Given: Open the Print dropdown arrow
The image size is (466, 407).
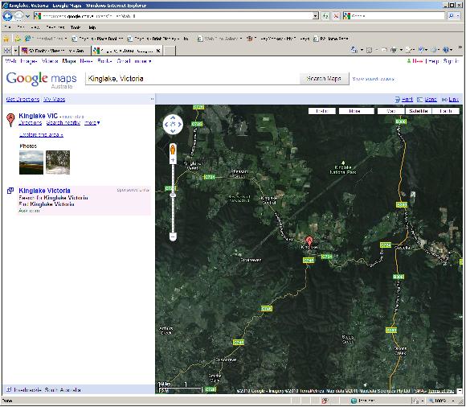Looking at the screenshot, I should (401, 50).
